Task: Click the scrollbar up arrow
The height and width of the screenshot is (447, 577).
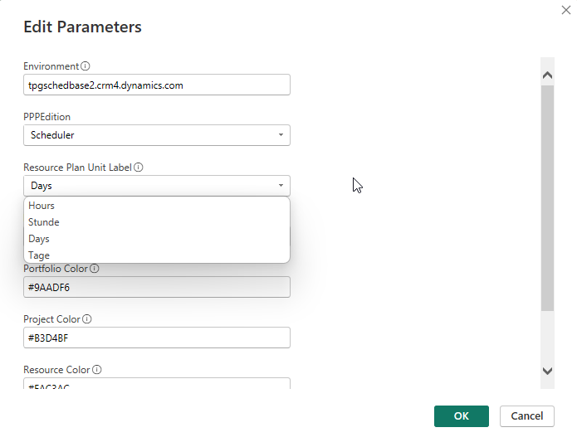Action: (x=547, y=75)
